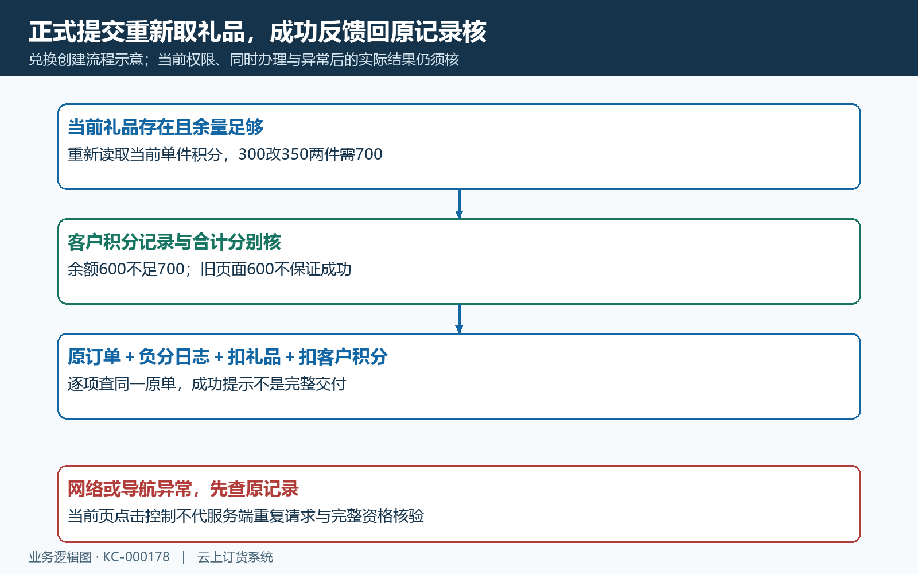918x574 pixels.
Task: Click the title 正式提交重新取礼品，成功反馈回原记录核
Action: tap(258, 32)
